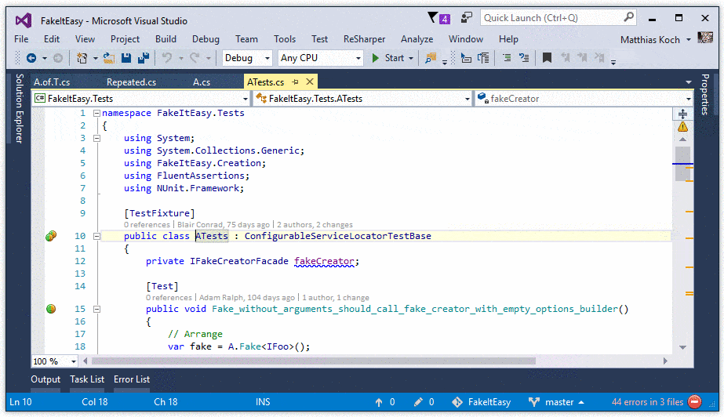Collapse the ATests class outline on line 10
This screenshot has width=724, height=417.
pos(97,236)
